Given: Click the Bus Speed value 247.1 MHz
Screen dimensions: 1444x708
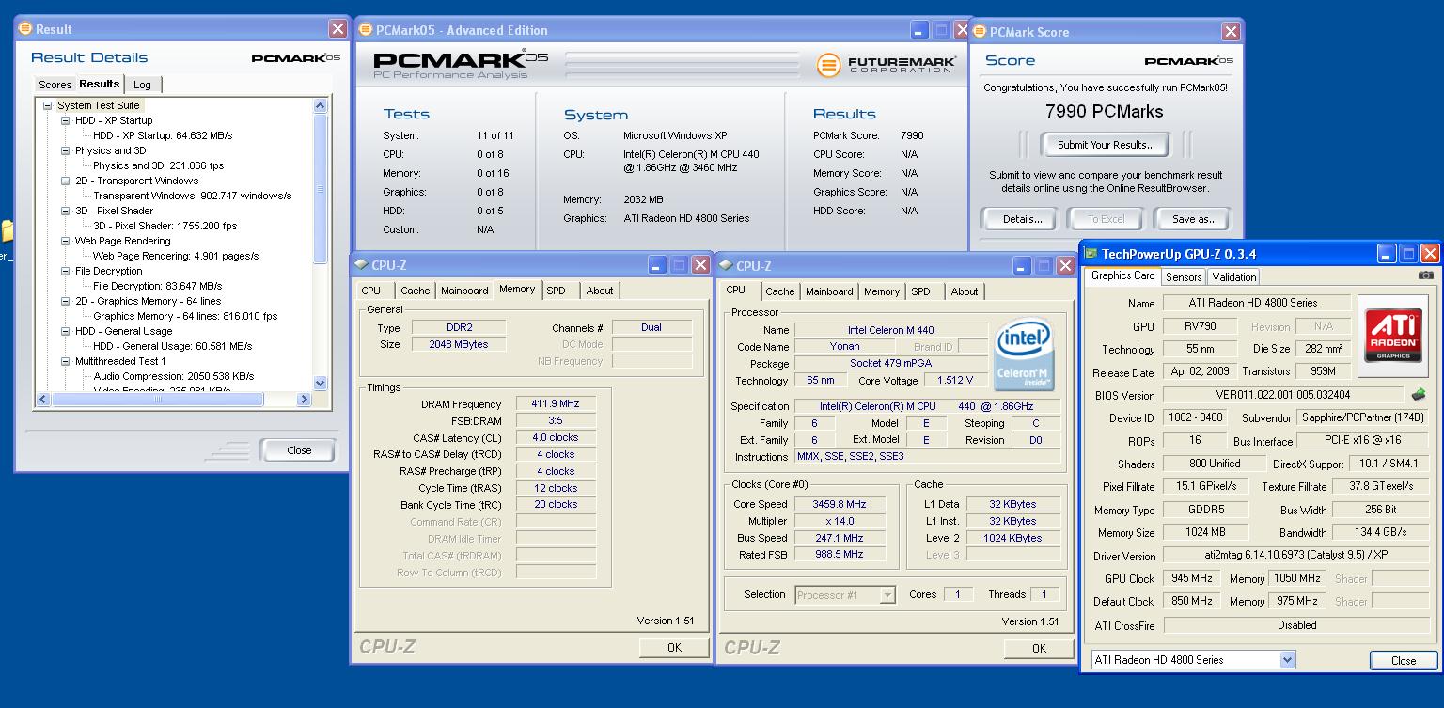Looking at the screenshot, I should click(x=839, y=538).
